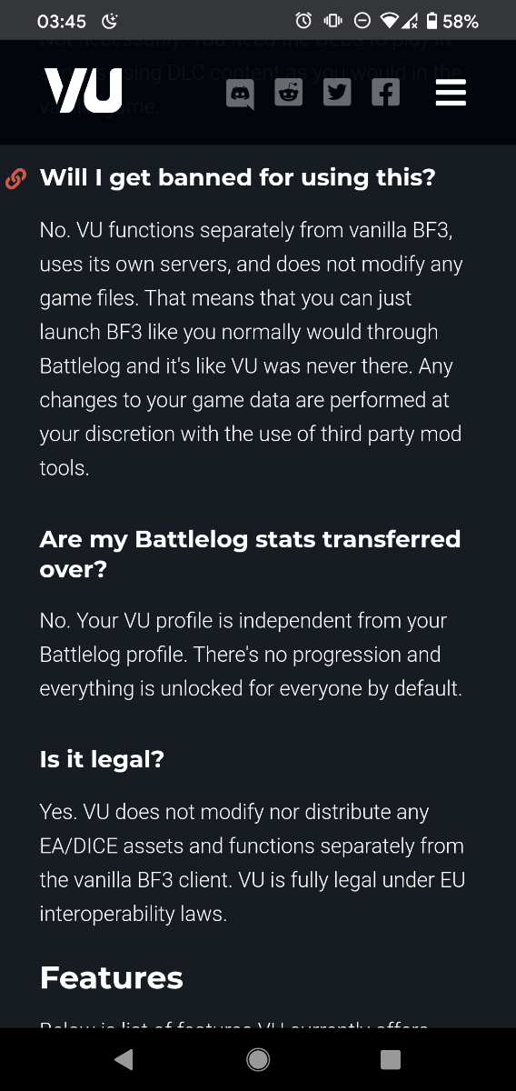The image size is (516, 1091).
Task: Tap the Android recent apps button
Action: click(391, 1059)
